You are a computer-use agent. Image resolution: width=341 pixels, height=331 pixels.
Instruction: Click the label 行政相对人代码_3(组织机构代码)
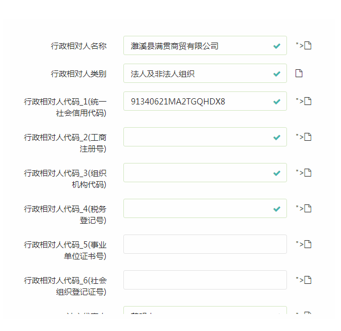pyautogui.click(x=65, y=179)
